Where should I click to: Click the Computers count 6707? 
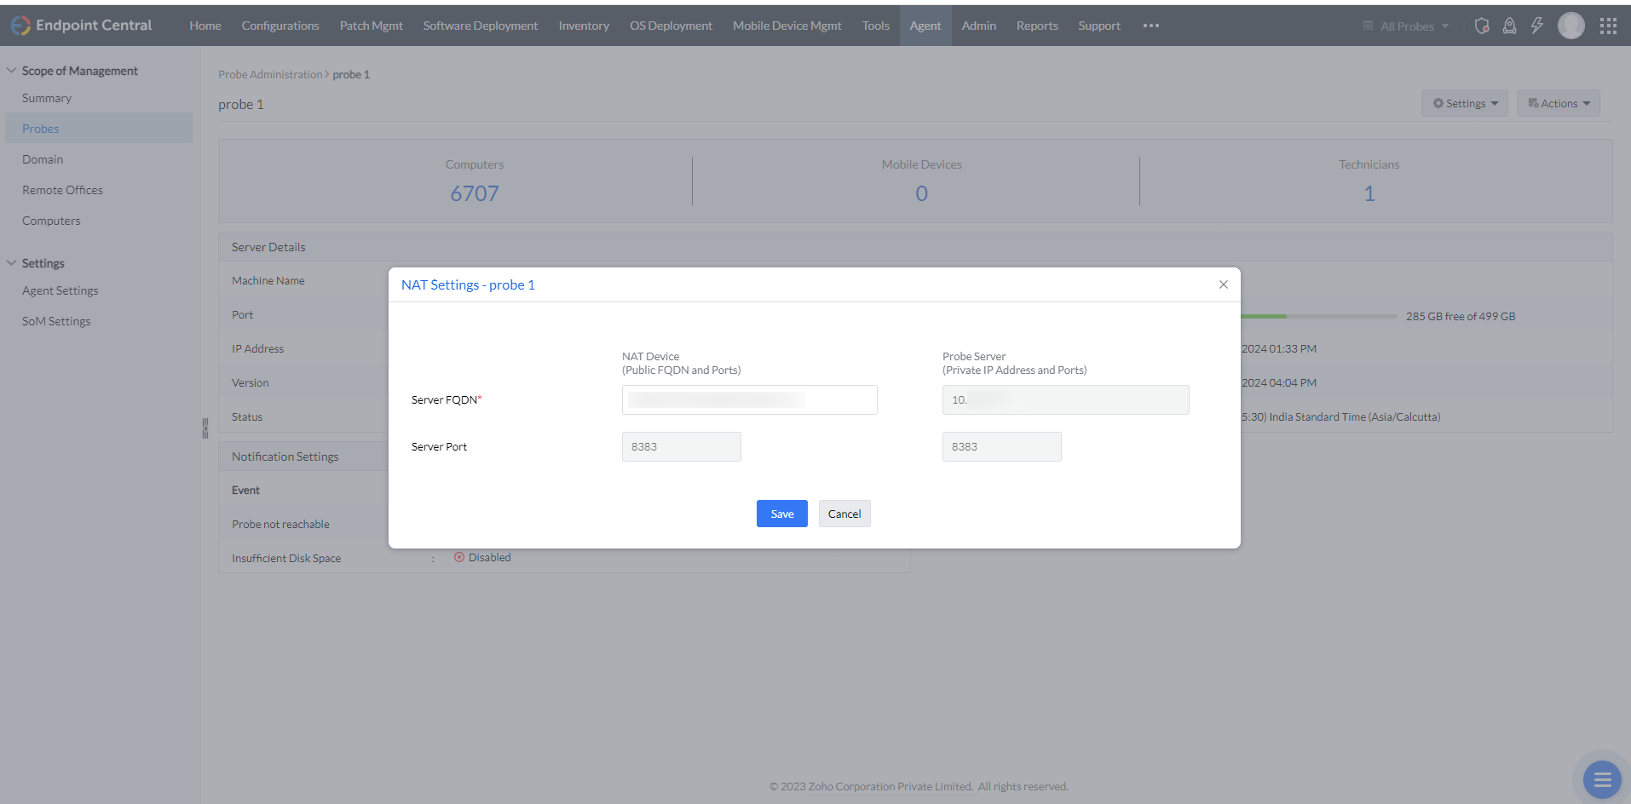pos(475,193)
